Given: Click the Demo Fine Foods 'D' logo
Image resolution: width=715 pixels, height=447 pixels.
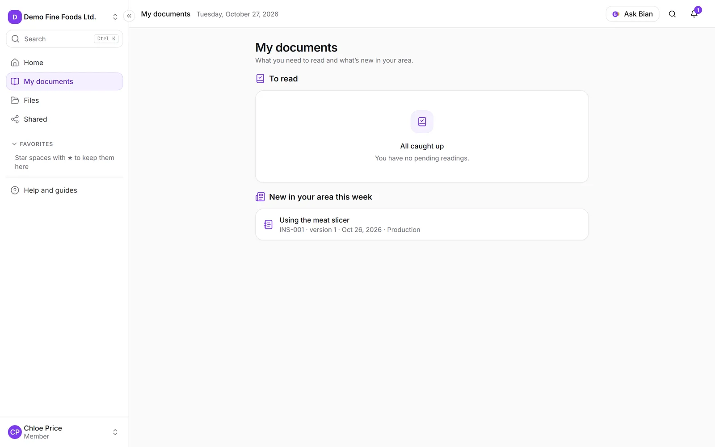Looking at the screenshot, I should (x=15, y=17).
